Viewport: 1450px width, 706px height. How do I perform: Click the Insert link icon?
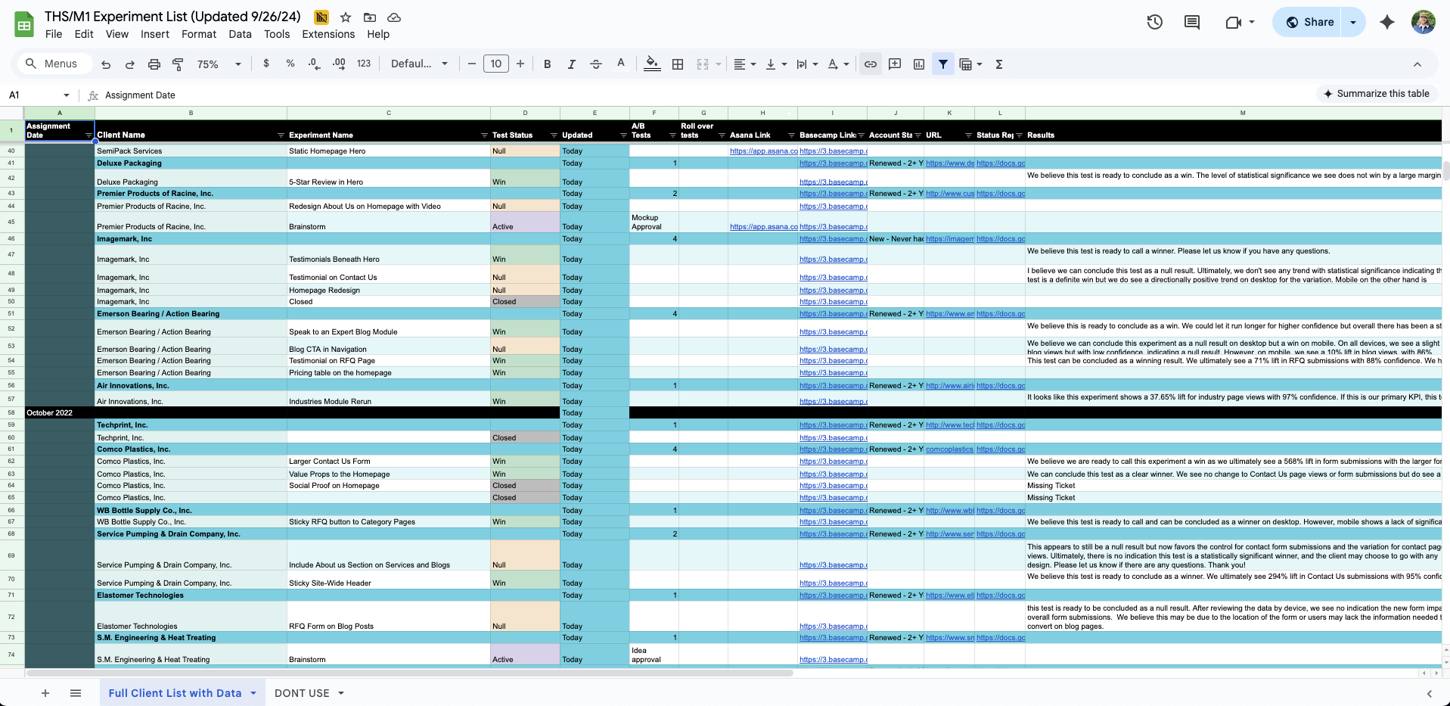click(871, 64)
